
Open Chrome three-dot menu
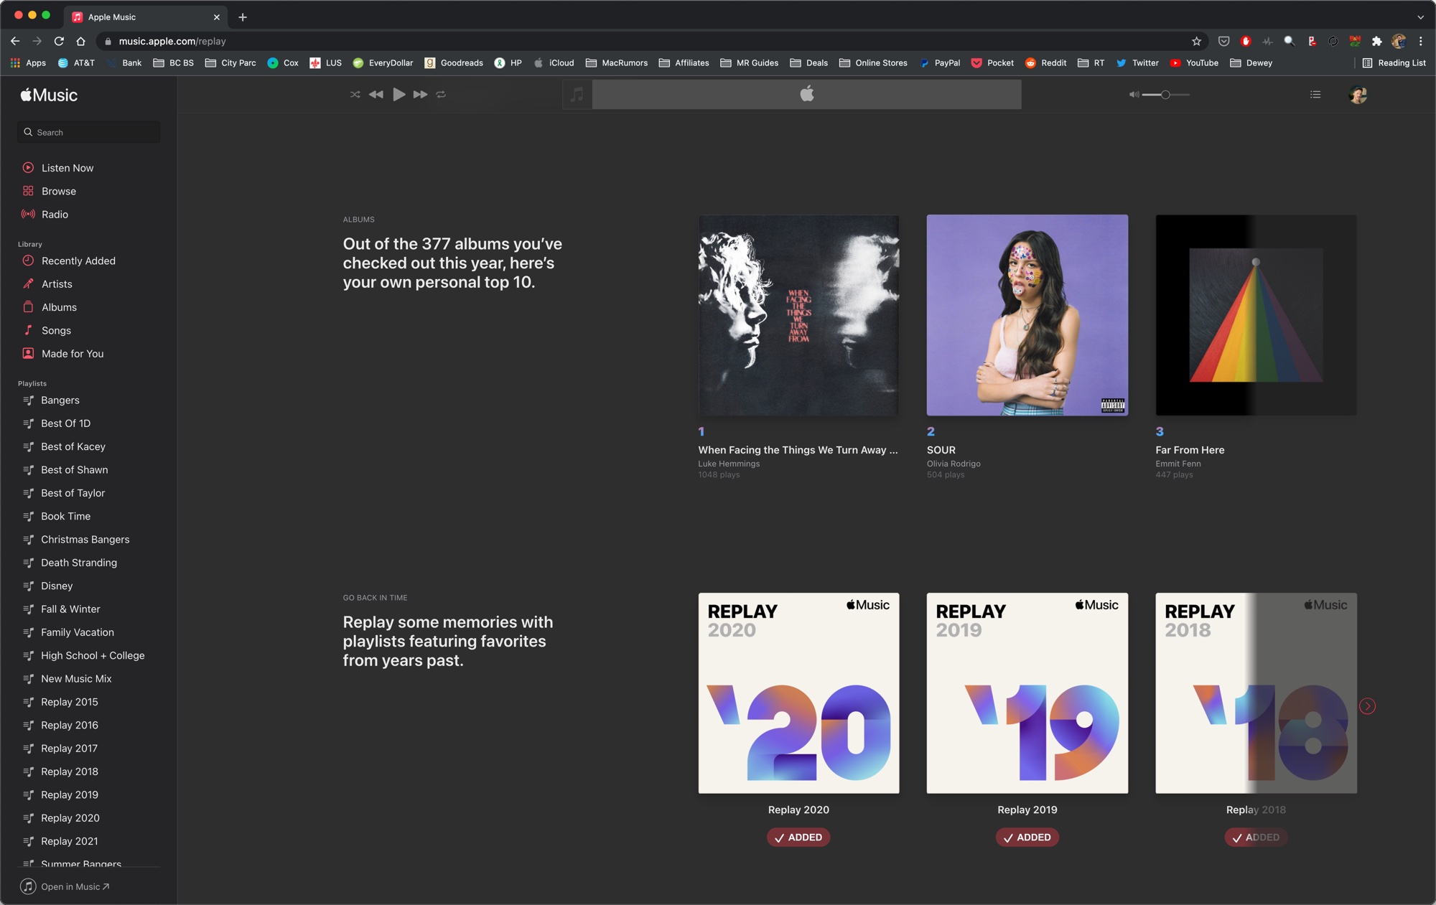click(1420, 41)
